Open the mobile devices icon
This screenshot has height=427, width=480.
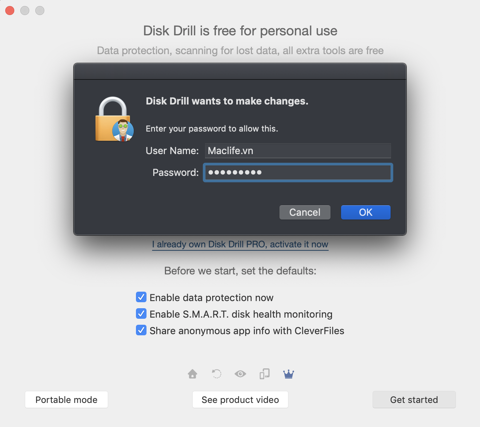(264, 374)
